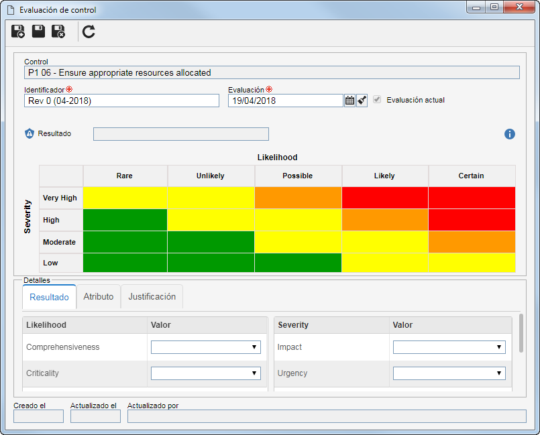Click the Likely column header

click(385, 176)
